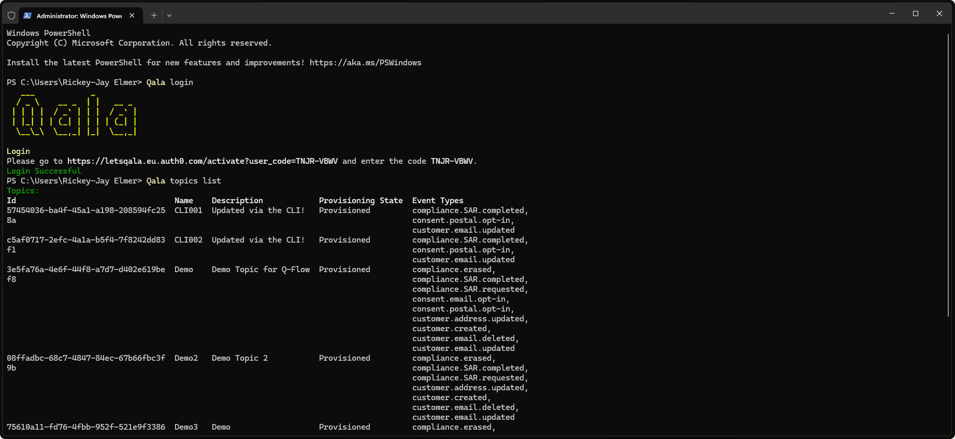Screen dimensions: 955x439
Task: Click the Provisioning State column header
Action: point(360,201)
